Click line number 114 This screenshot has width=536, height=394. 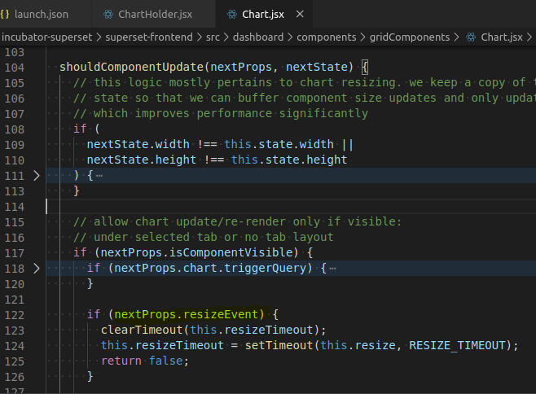[15, 207]
